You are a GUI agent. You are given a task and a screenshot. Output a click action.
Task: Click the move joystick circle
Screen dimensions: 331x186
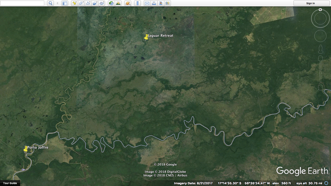320,36
